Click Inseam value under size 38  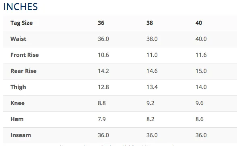[x=152, y=135]
